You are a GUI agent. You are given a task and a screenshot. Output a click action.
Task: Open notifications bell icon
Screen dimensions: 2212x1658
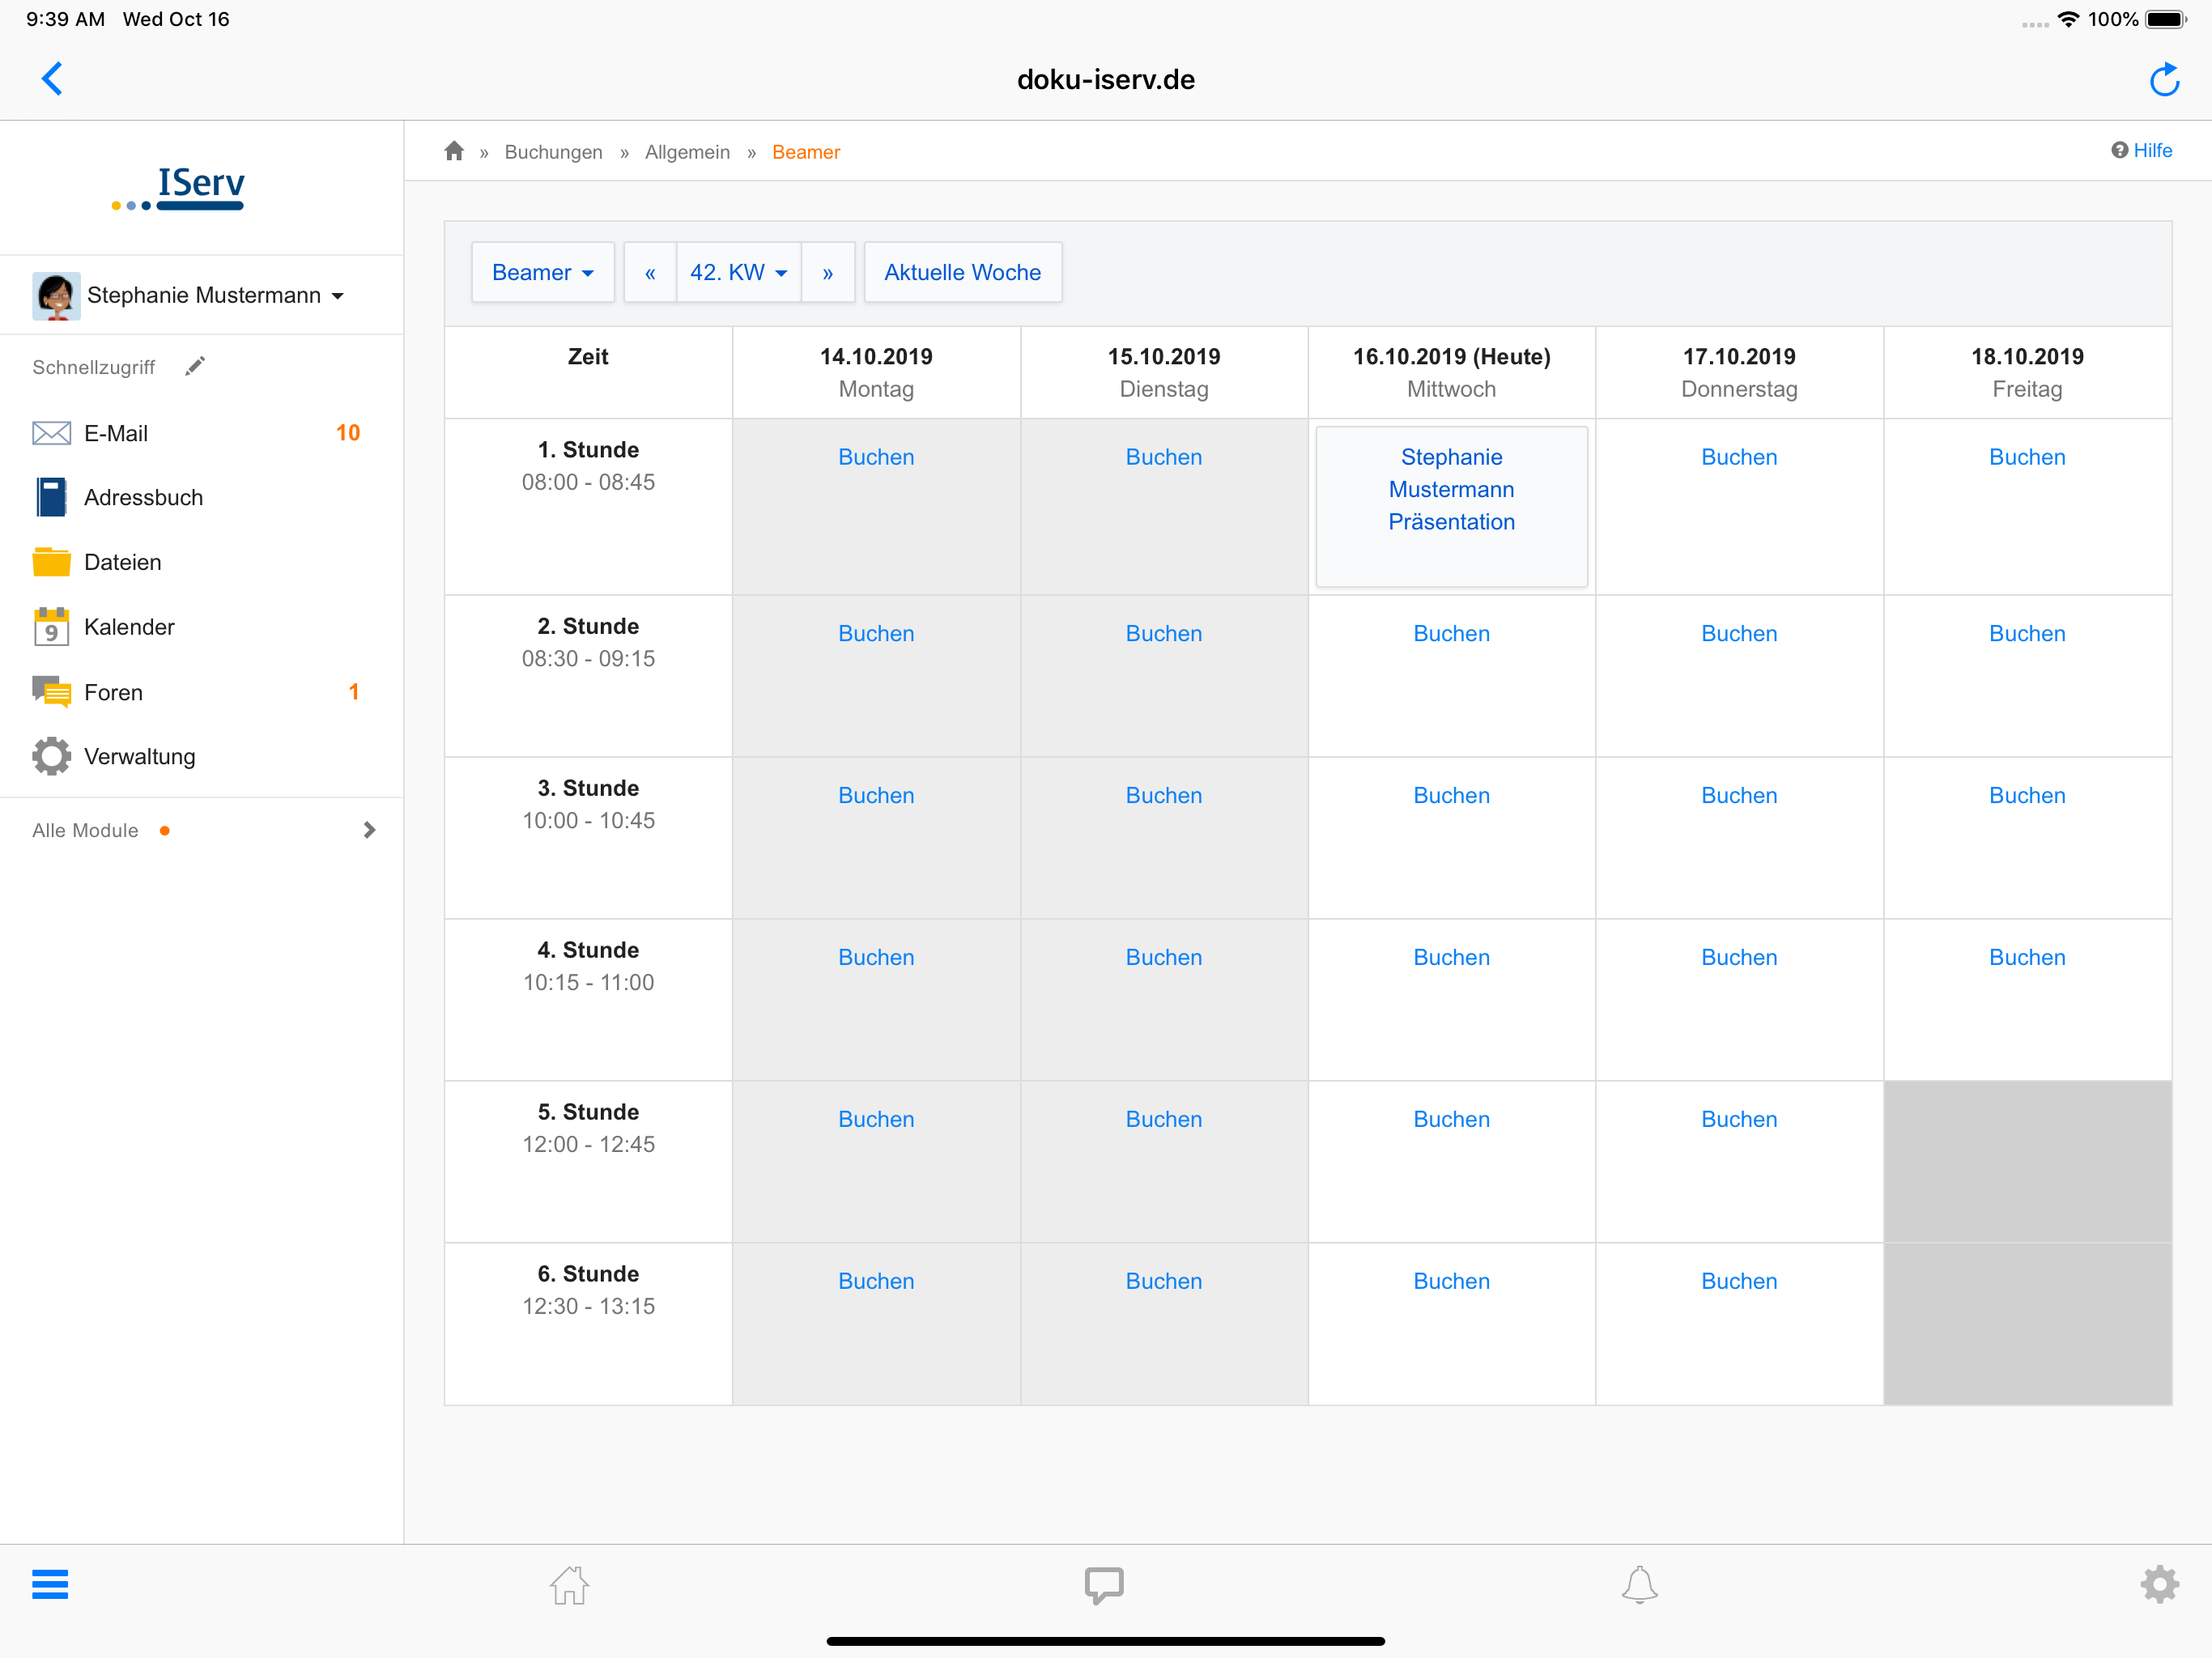pos(1639,1584)
